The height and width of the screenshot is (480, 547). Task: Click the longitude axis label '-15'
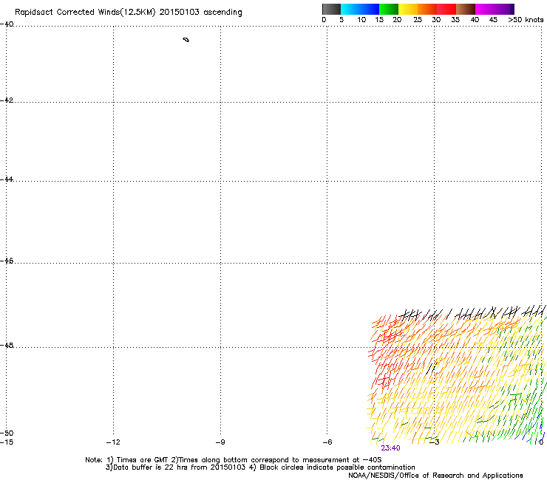[x=7, y=442]
